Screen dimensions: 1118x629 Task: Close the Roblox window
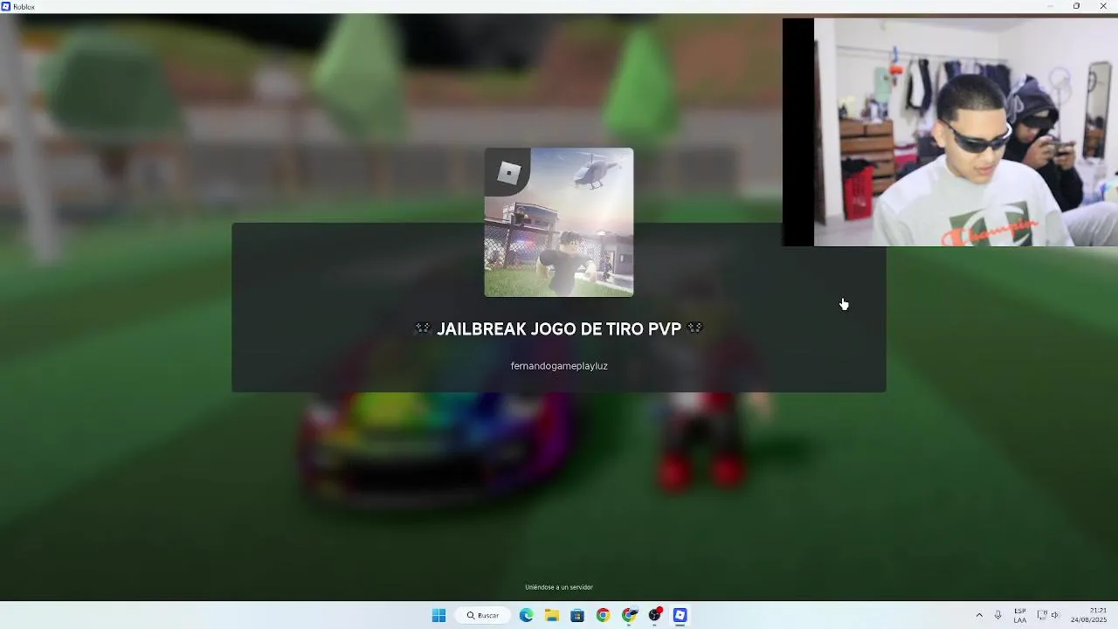(1103, 6)
